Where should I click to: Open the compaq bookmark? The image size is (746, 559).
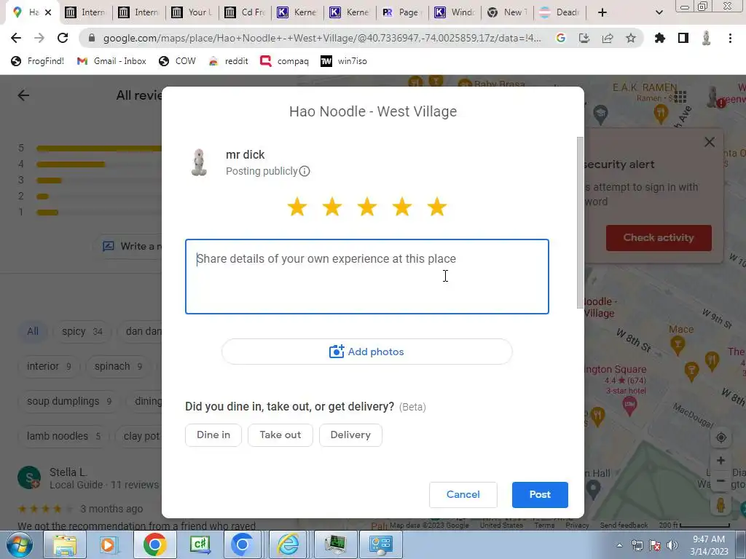(x=285, y=61)
